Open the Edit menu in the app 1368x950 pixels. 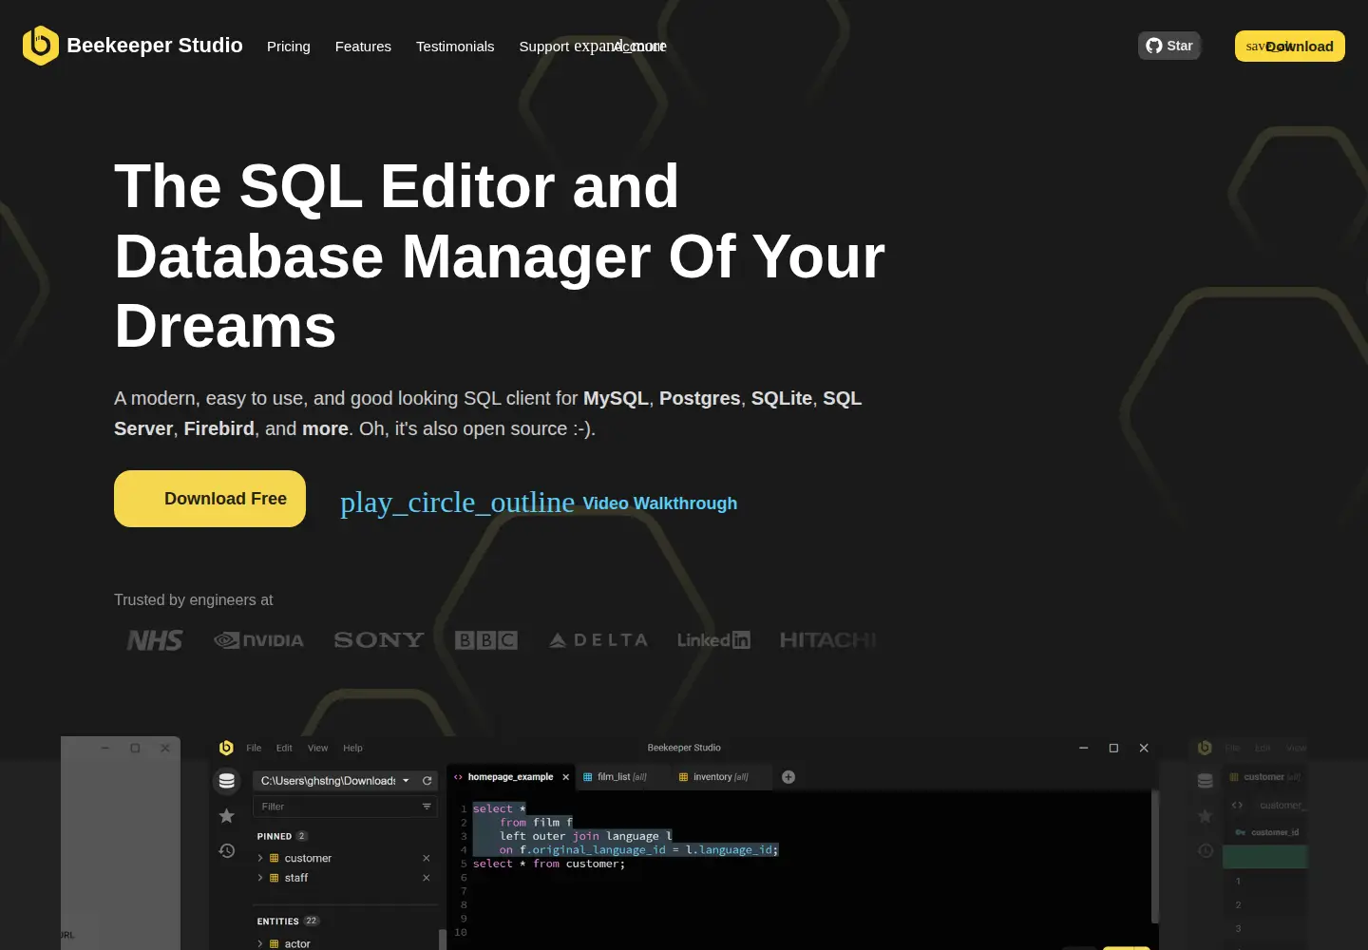click(284, 749)
